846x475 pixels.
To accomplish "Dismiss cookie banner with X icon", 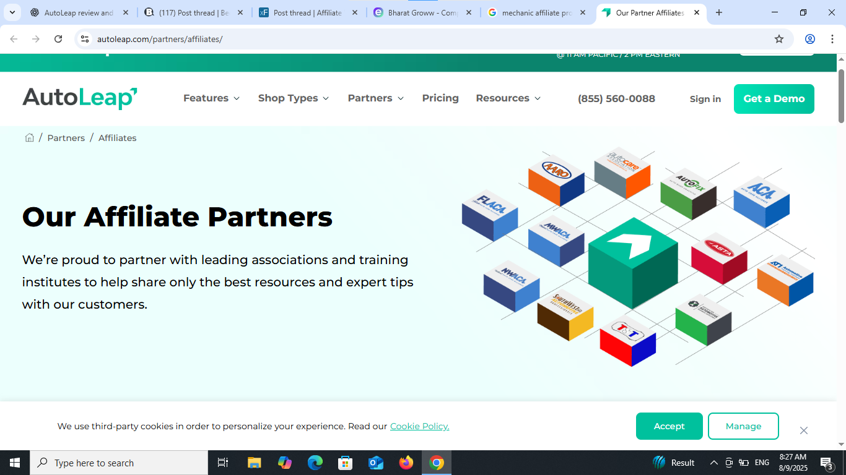I will [803, 430].
